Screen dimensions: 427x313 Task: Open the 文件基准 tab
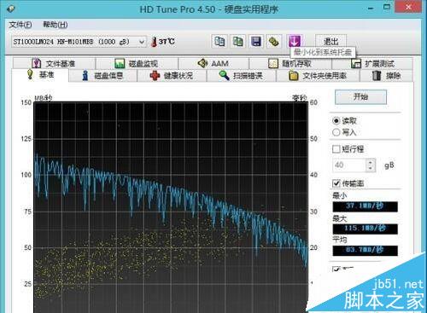pos(54,63)
